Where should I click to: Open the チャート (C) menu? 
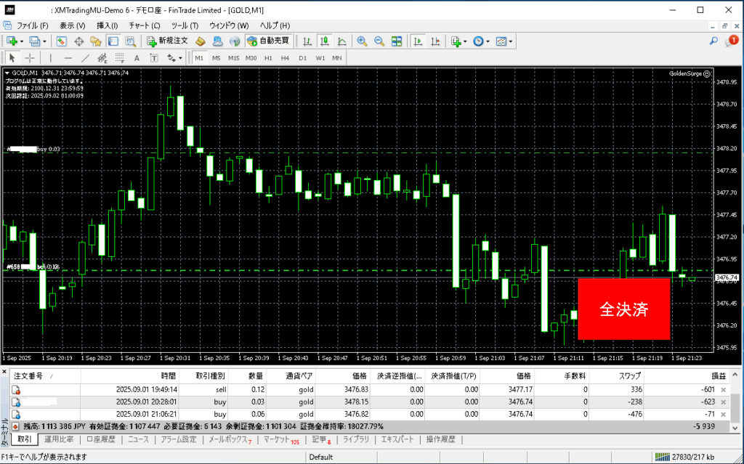click(x=144, y=25)
